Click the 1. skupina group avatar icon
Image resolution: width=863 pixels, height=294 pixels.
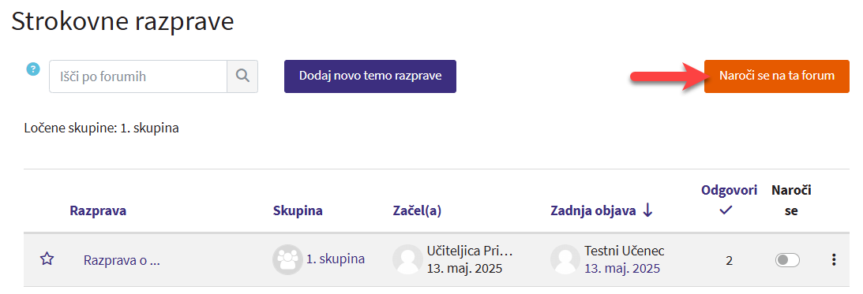[287, 259]
